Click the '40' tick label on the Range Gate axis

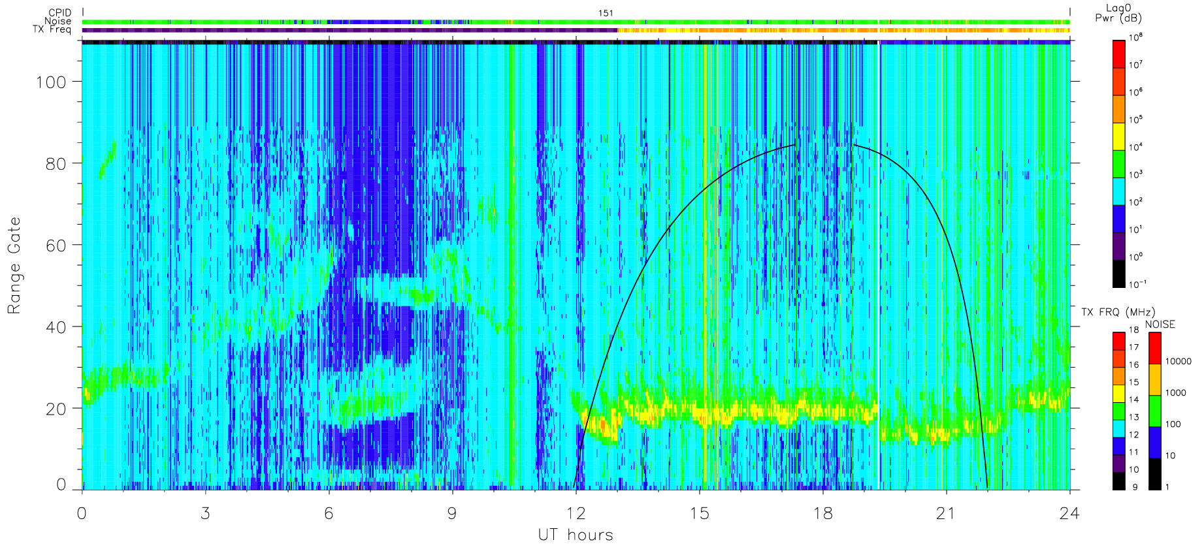click(56, 326)
